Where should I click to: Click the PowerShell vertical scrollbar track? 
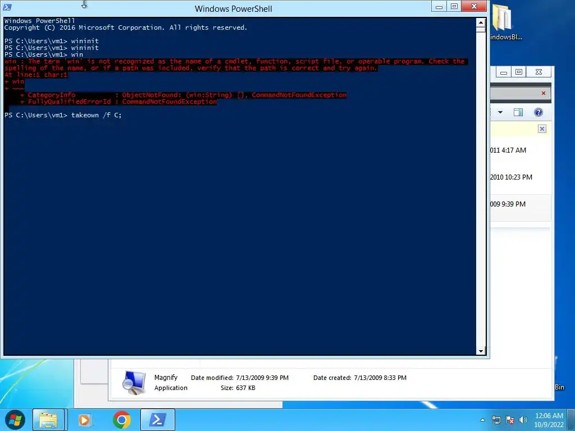tap(481, 189)
